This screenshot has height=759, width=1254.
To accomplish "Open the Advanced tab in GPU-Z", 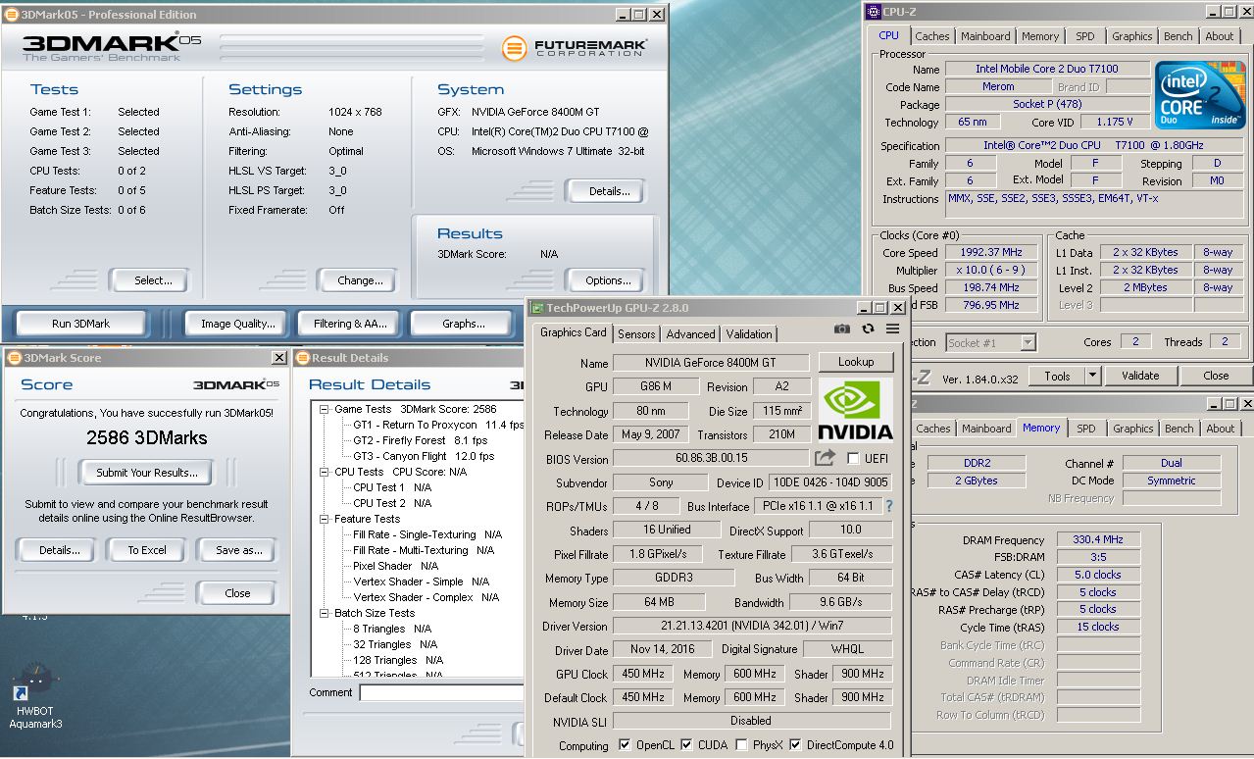I will pyautogui.click(x=690, y=334).
